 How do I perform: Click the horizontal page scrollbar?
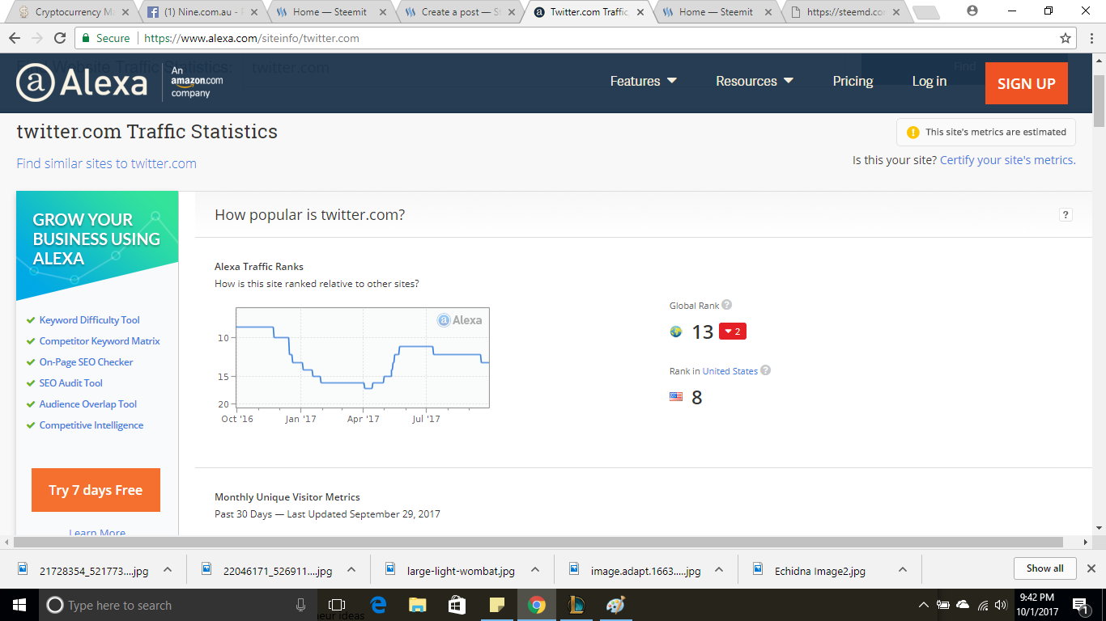click(538, 542)
